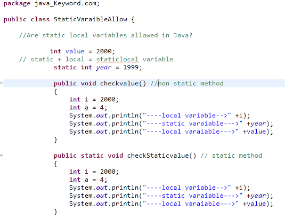Click the first println '----local variable-->' in checkvalue
Screen dimensions: 285x220
pyautogui.click(x=160, y=116)
